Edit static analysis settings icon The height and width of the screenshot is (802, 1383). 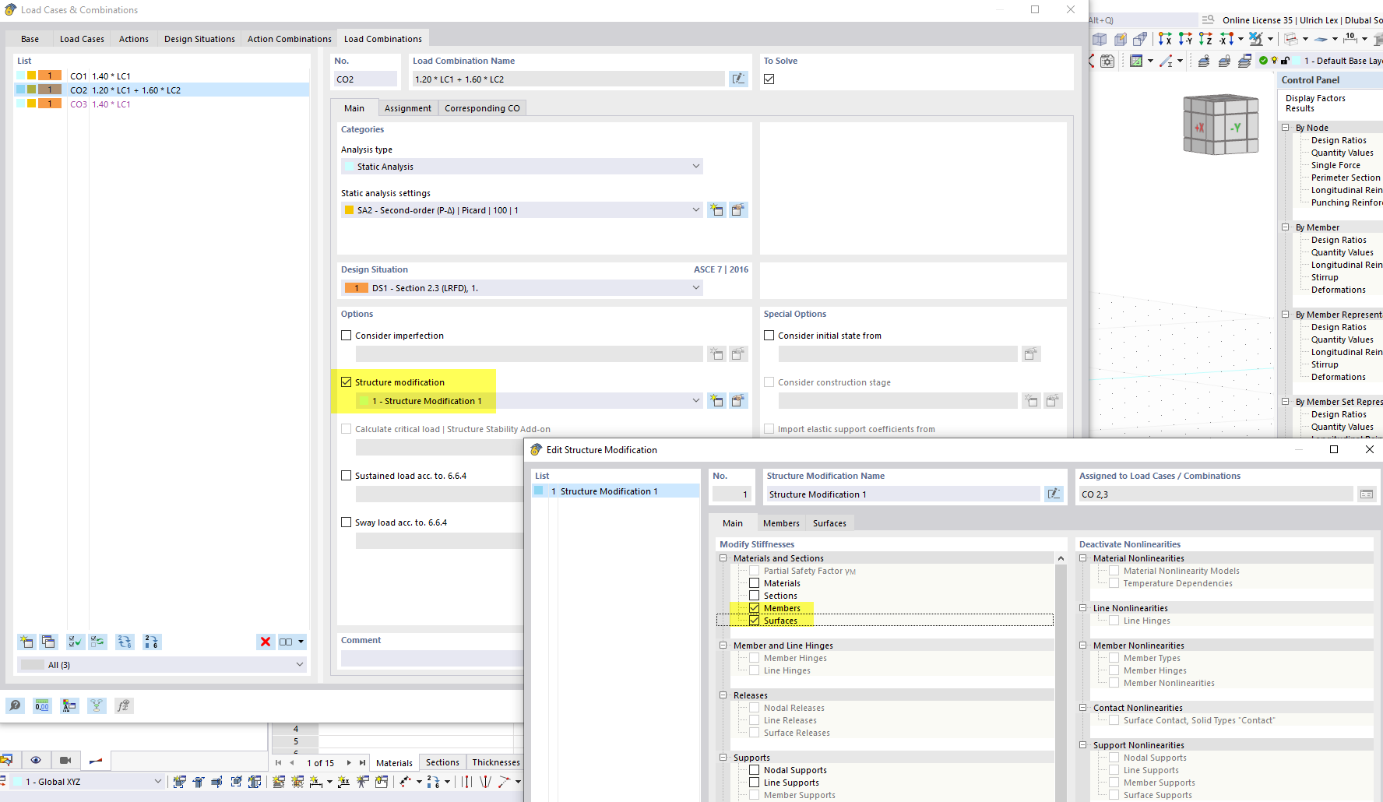click(738, 209)
